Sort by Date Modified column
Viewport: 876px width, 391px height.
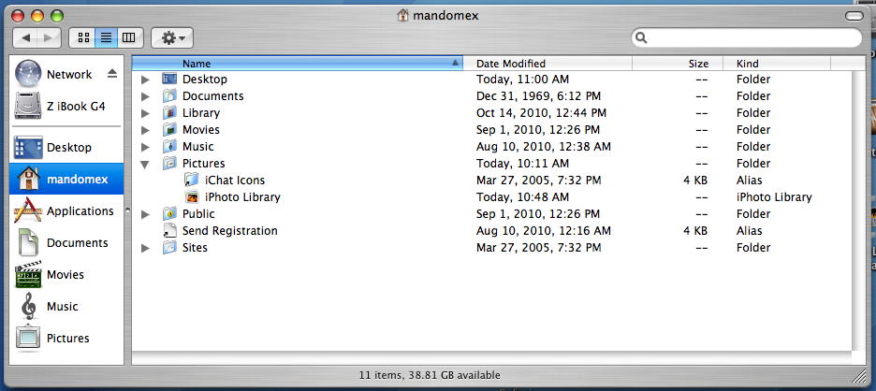(547, 64)
